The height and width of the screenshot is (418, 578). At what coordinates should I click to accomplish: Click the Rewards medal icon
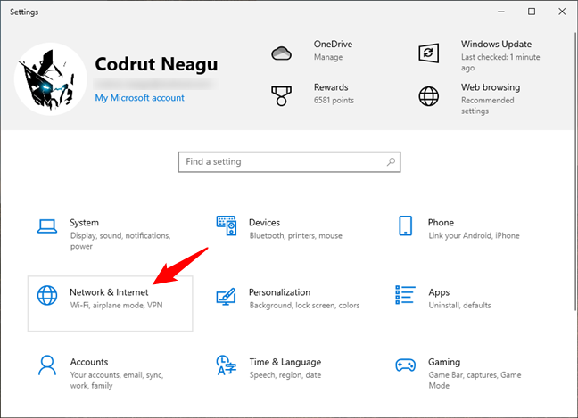(x=281, y=96)
